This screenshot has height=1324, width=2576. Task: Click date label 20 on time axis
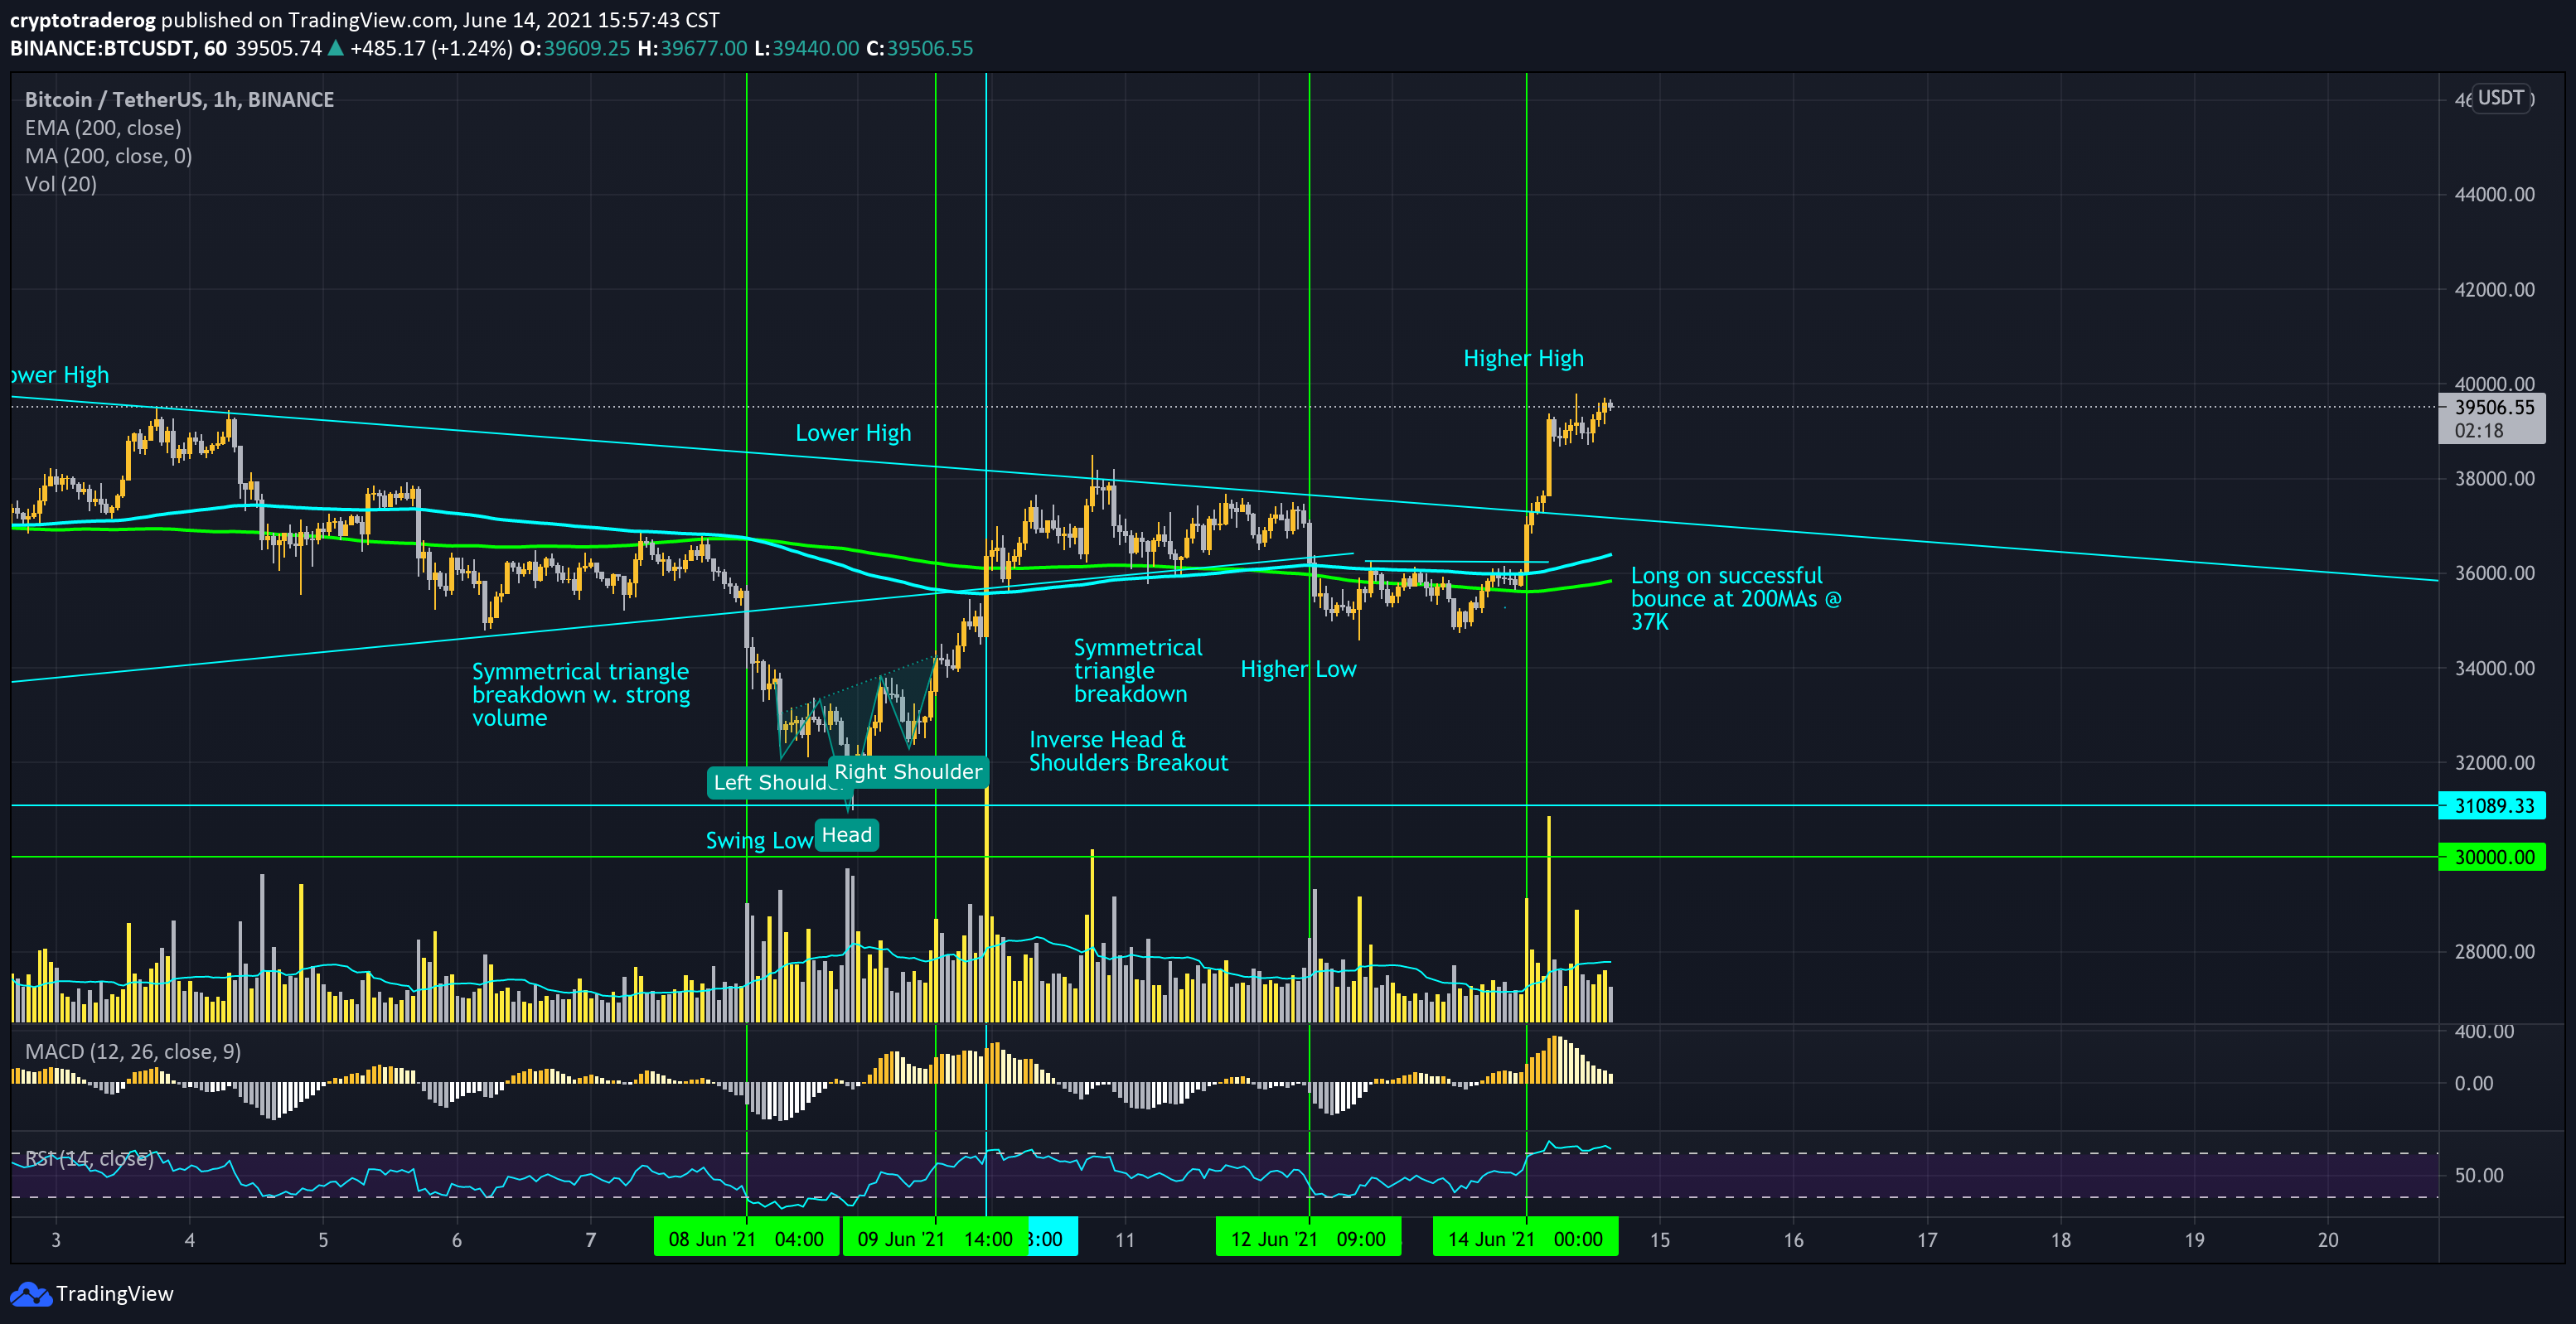[x=2328, y=1240]
